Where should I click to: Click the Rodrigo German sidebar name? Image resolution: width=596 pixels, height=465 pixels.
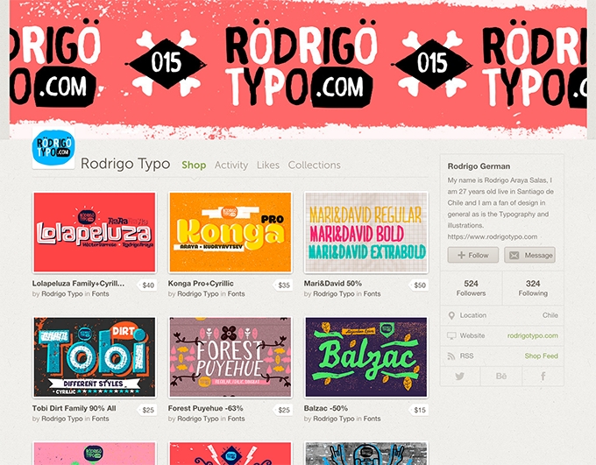point(479,166)
